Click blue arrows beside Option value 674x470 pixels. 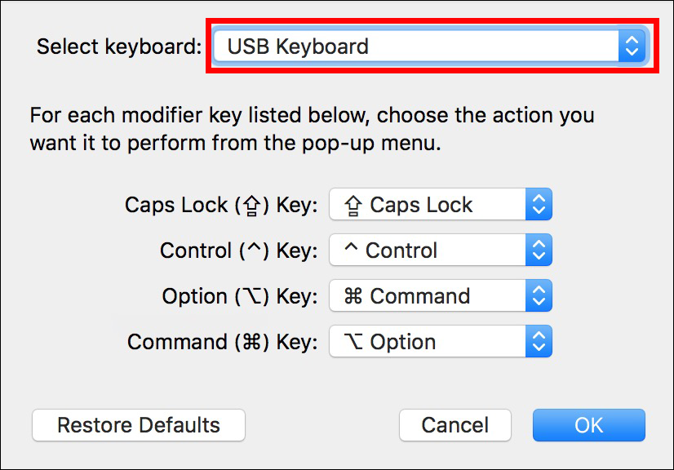click(539, 341)
